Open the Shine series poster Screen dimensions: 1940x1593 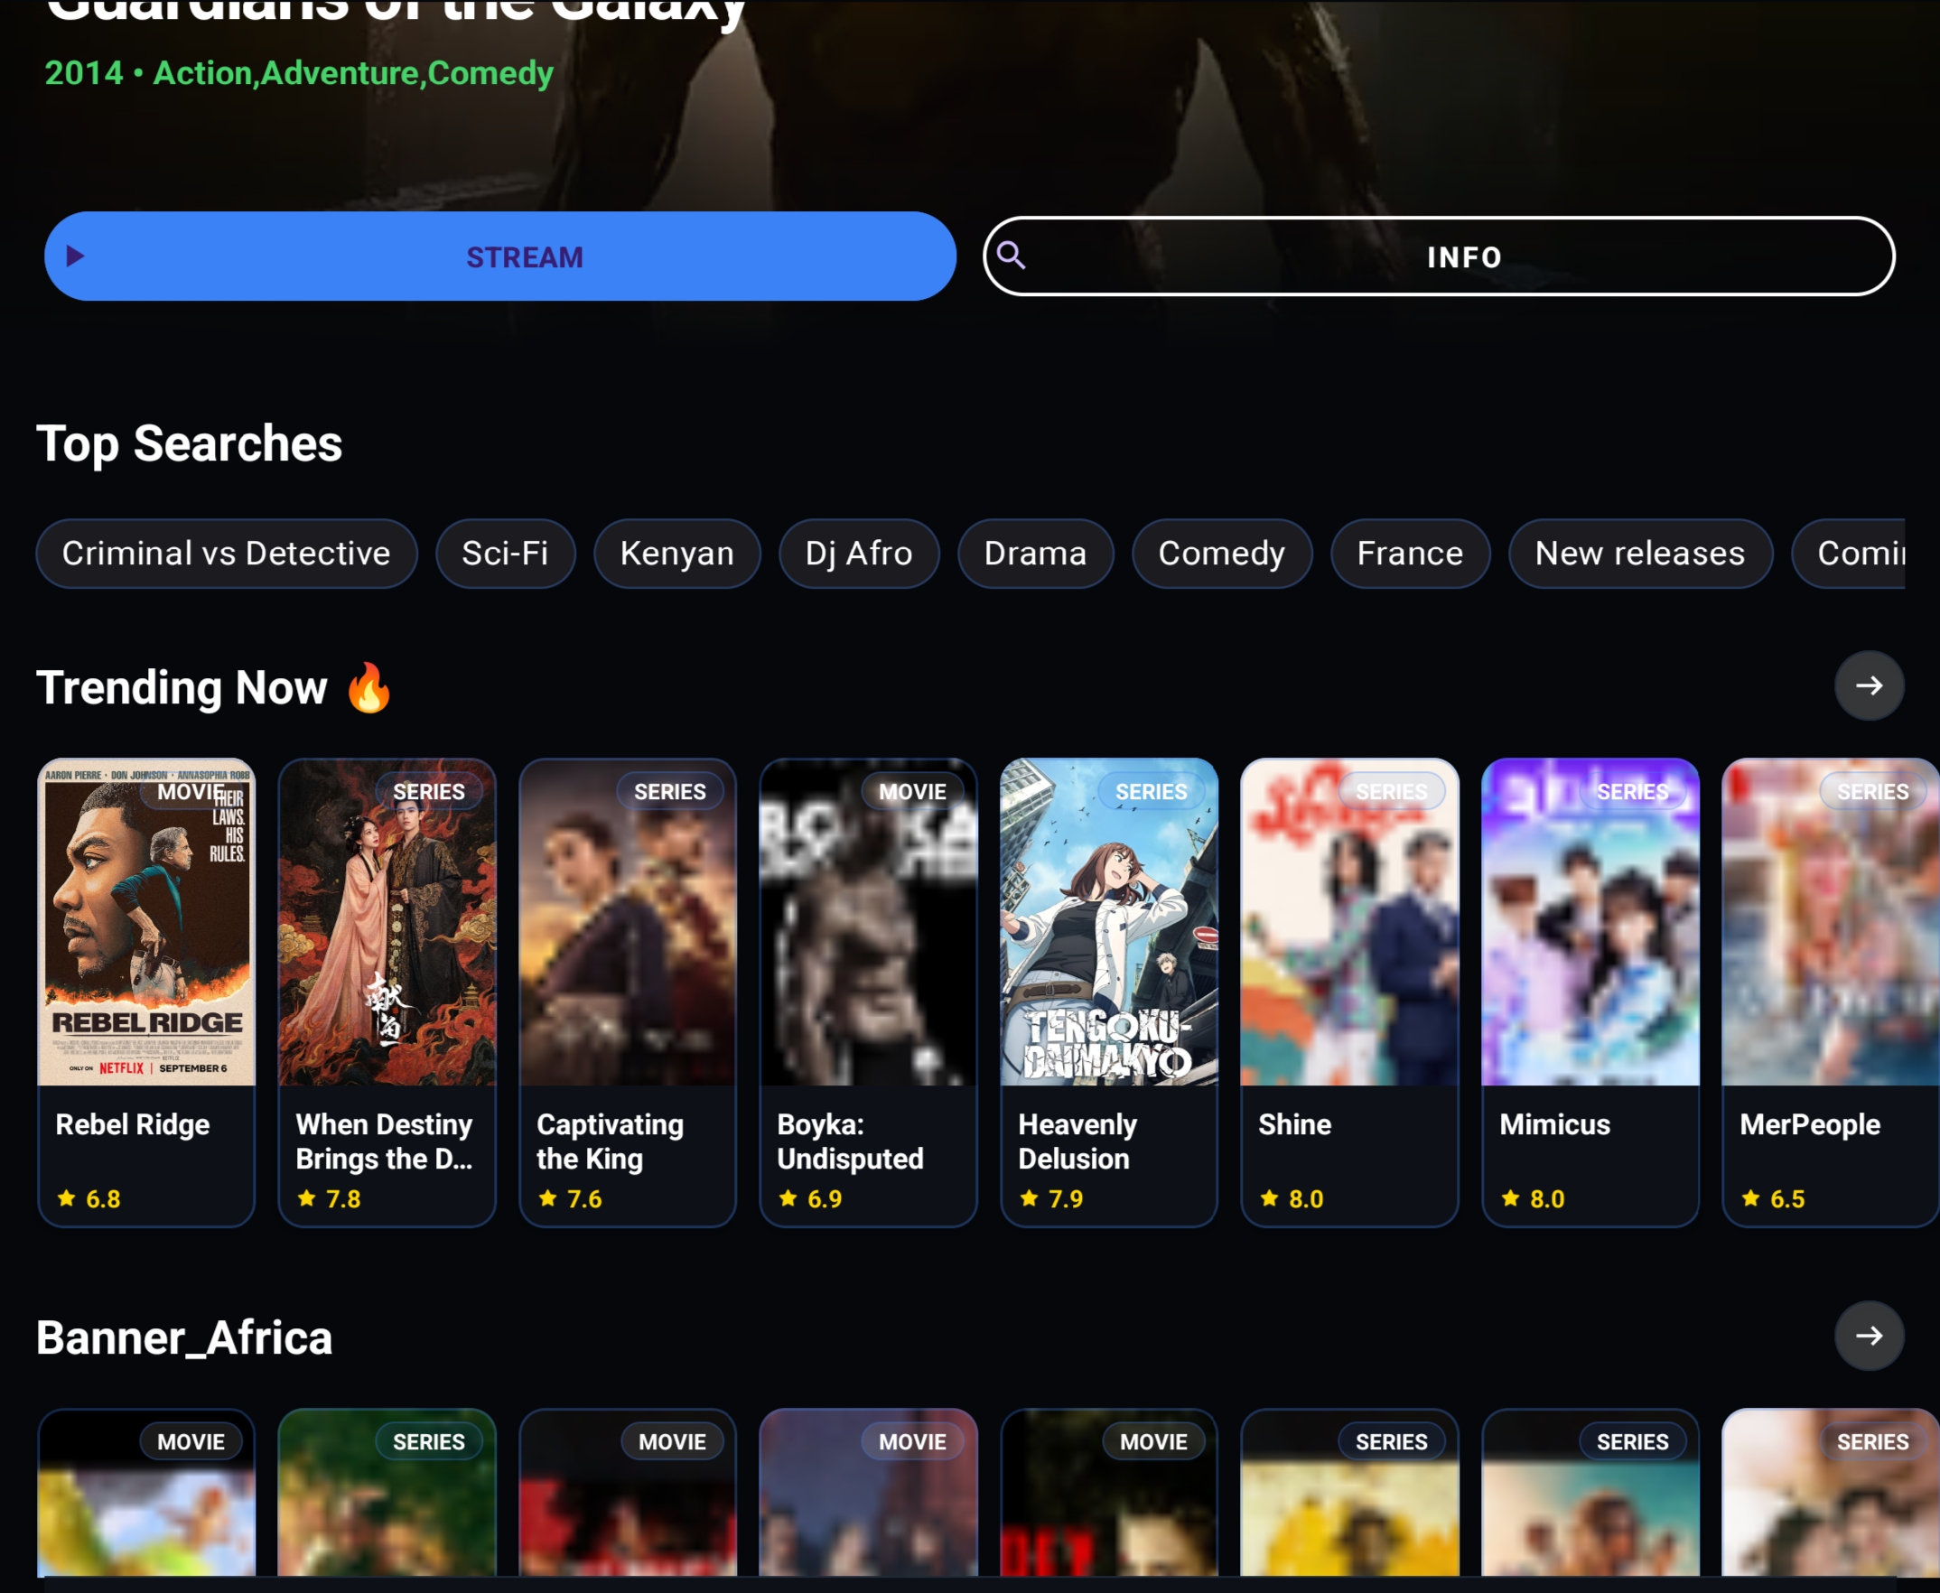point(1350,922)
